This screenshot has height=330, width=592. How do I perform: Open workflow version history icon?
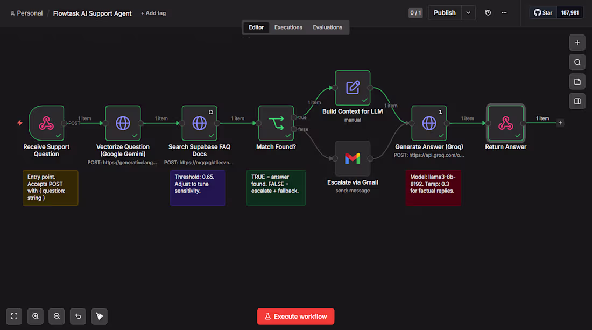[x=488, y=13]
